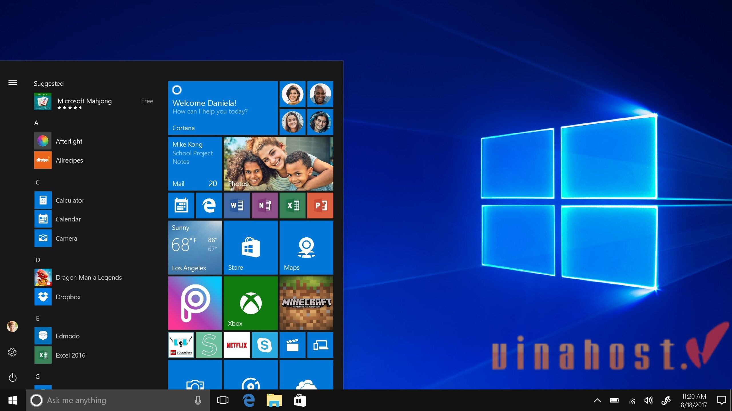Viewport: 732px width, 411px height.
Task: Open Settings from the Start sidebar gear
Action: coord(12,352)
